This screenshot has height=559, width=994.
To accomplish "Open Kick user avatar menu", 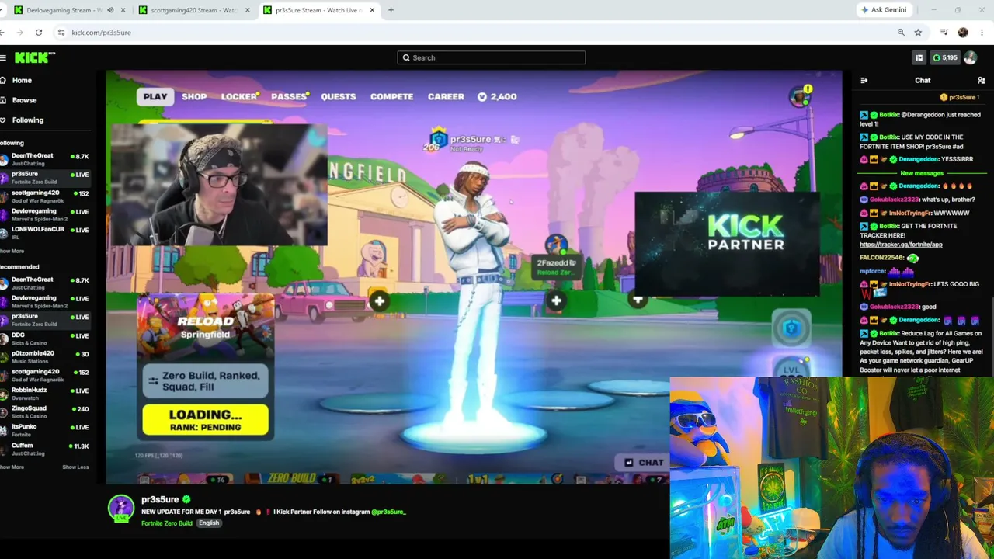I will coord(970,57).
